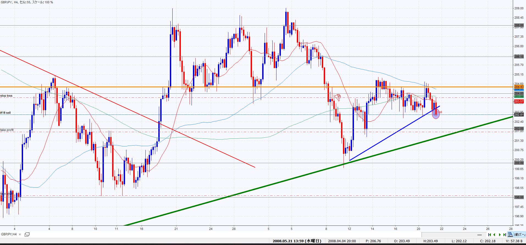
Task: Click the circled sell marker
Action: (436, 113)
